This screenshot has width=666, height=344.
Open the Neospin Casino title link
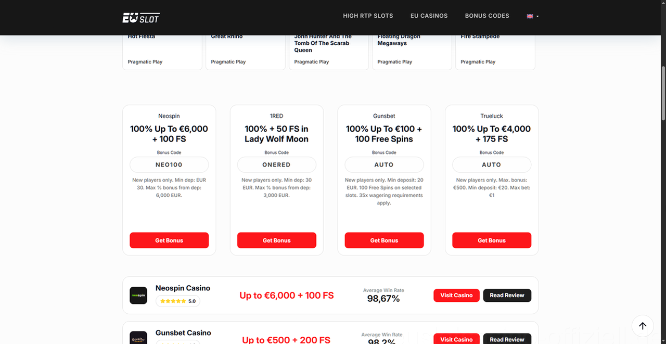pyautogui.click(x=183, y=288)
